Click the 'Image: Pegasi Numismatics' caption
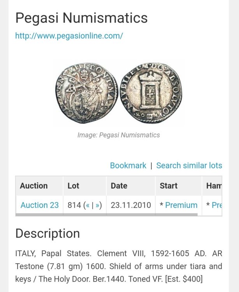This screenshot has width=239, height=292. pos(119,135)
